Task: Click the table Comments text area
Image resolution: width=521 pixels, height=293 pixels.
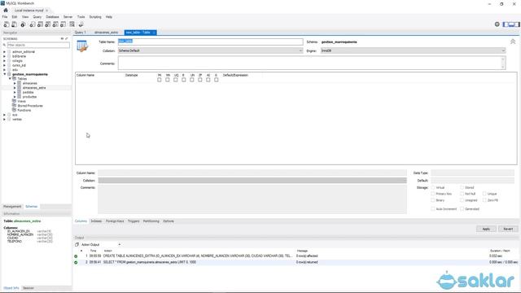Action: pyautogui.click(x=312, y=63)
